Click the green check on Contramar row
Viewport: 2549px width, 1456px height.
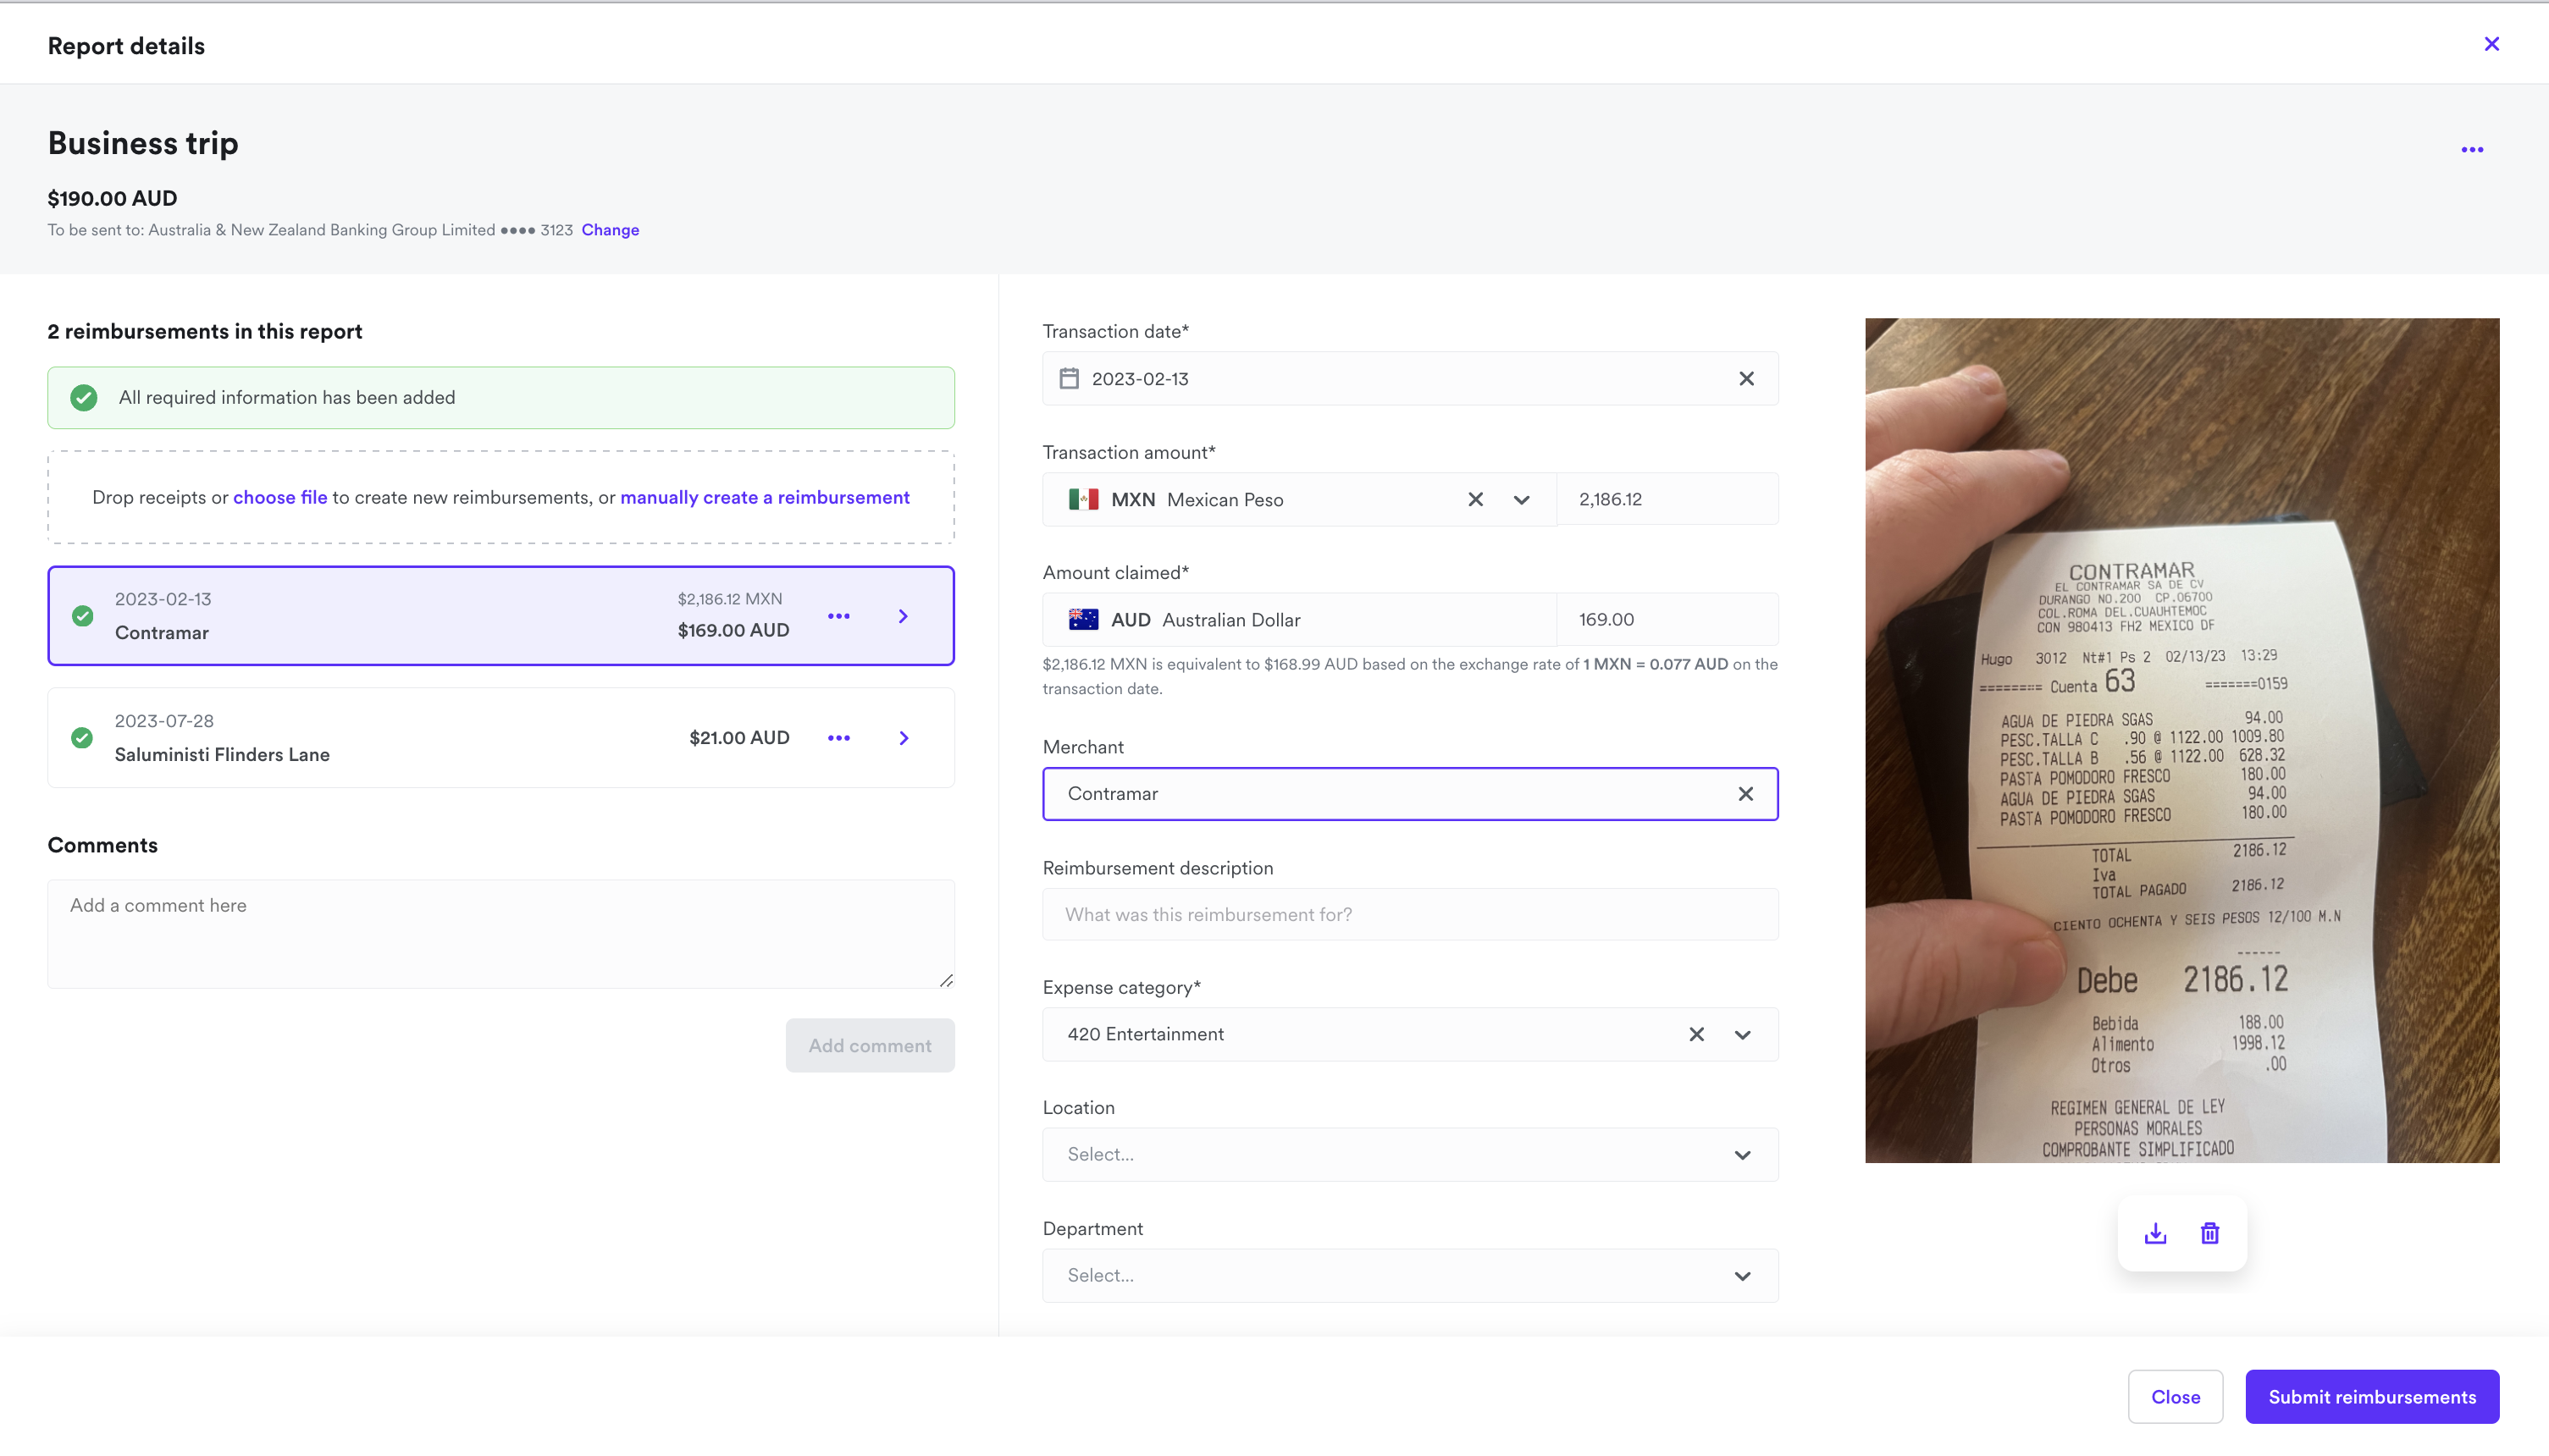[x=83, y=616]
